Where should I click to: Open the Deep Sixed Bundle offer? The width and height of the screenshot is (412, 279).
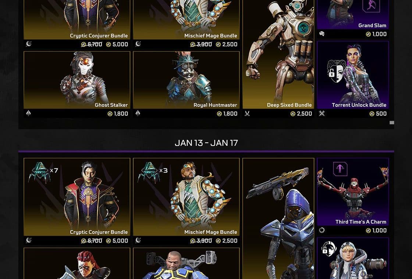[x=278, y=58]
